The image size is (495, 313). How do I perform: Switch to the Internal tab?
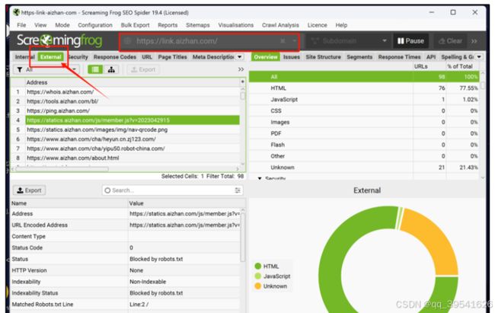pos(25,57)
